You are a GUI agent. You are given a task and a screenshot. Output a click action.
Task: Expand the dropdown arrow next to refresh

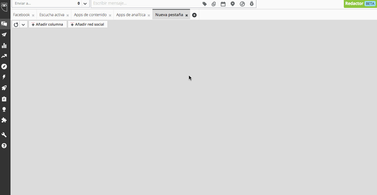tap(23, 25)
